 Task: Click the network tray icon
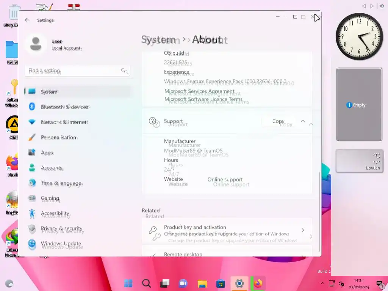(332, 283)
